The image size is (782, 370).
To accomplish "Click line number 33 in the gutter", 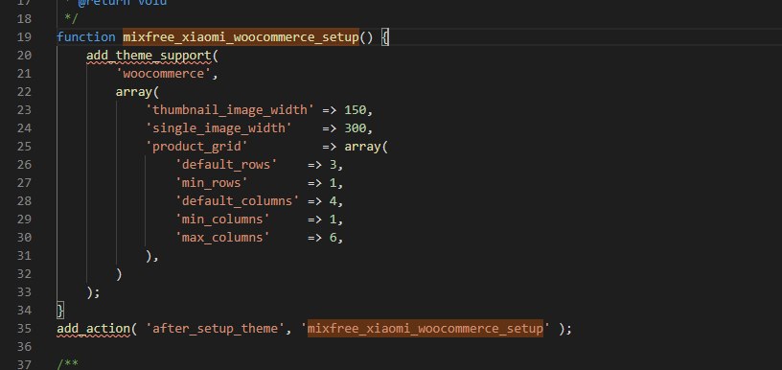I will point(24,292).
